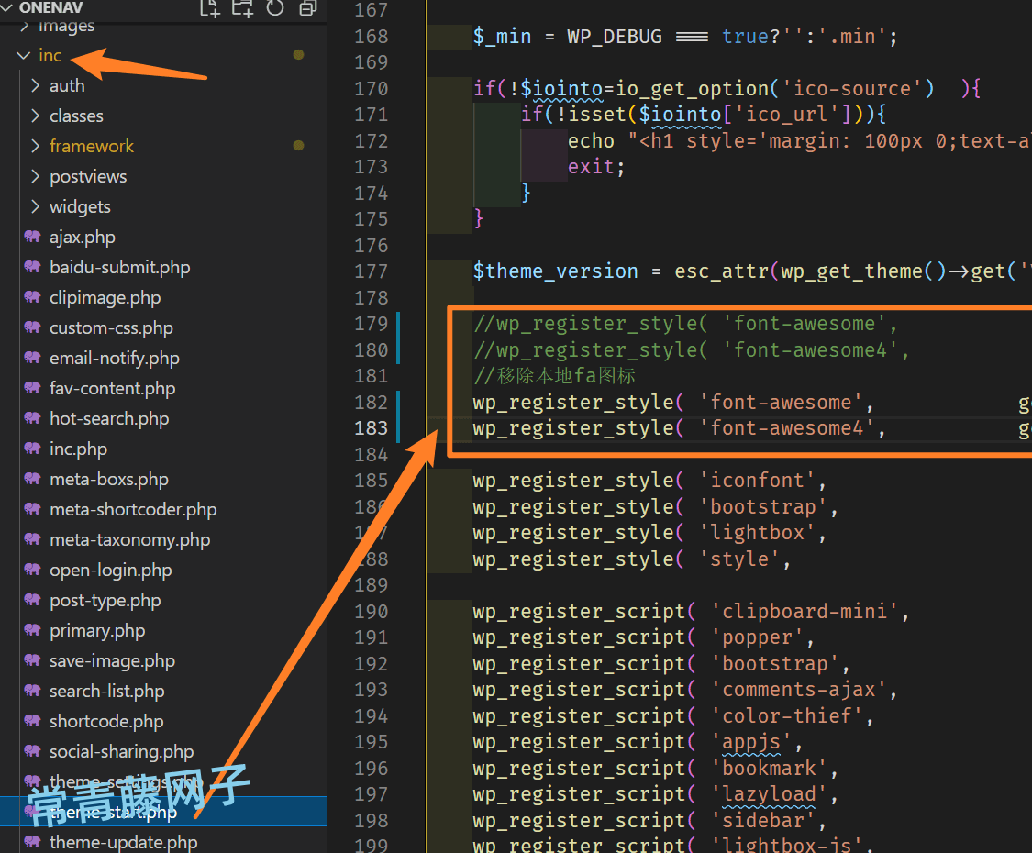Image resolution: width=1032 pixels, height=853 pixels.
Task: Select the framework folder label
Action: 92,146
